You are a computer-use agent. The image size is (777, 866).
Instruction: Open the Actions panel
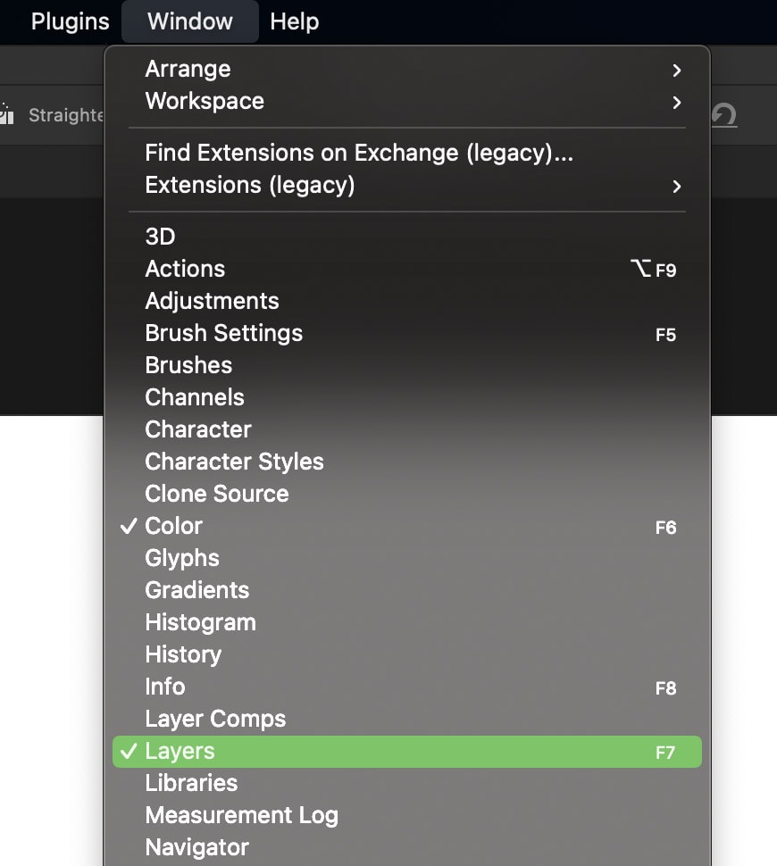[407, 269]
